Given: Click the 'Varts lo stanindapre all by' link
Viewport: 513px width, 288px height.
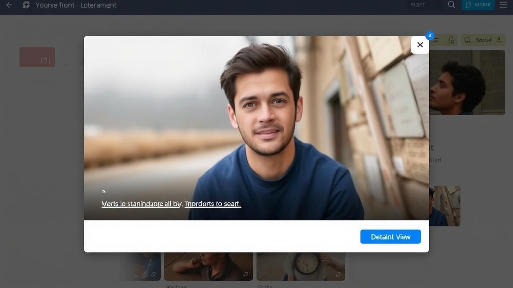Looking at the screenshot, I should [x=141, y=204].
